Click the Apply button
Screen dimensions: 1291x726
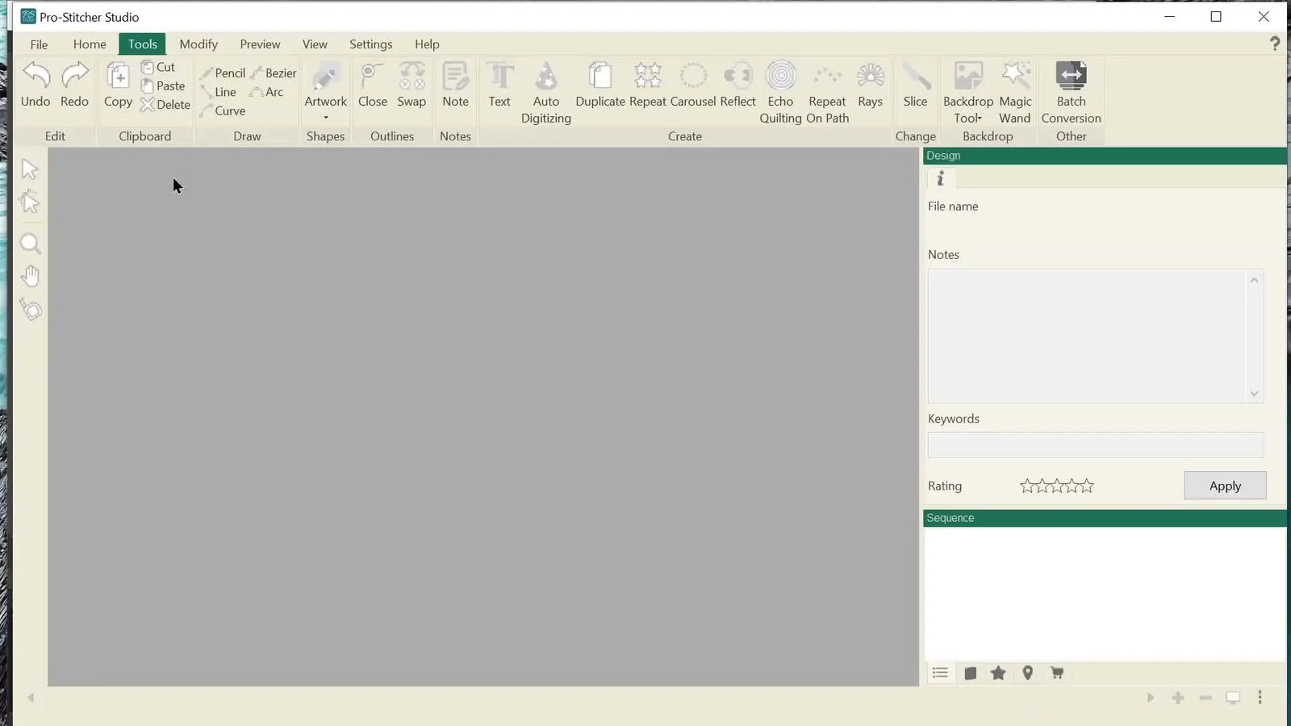[x=1225, y=485]
